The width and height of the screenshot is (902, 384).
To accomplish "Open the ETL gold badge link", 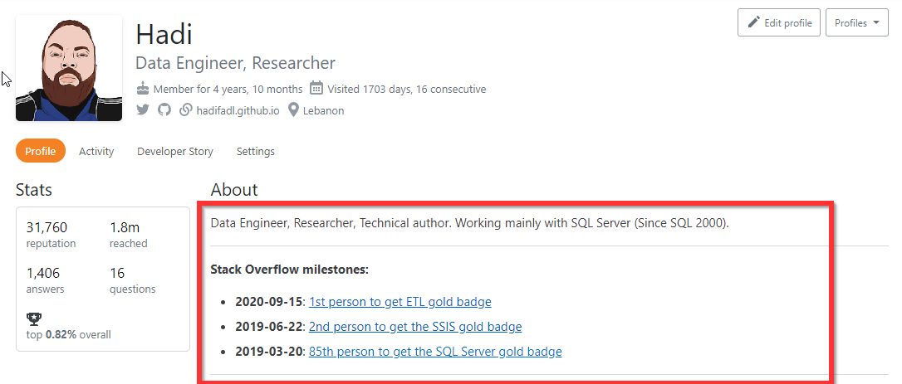I will (400, 302).
